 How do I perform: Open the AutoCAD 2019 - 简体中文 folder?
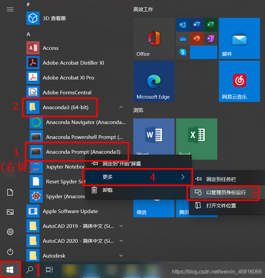[x=75, y=226]
